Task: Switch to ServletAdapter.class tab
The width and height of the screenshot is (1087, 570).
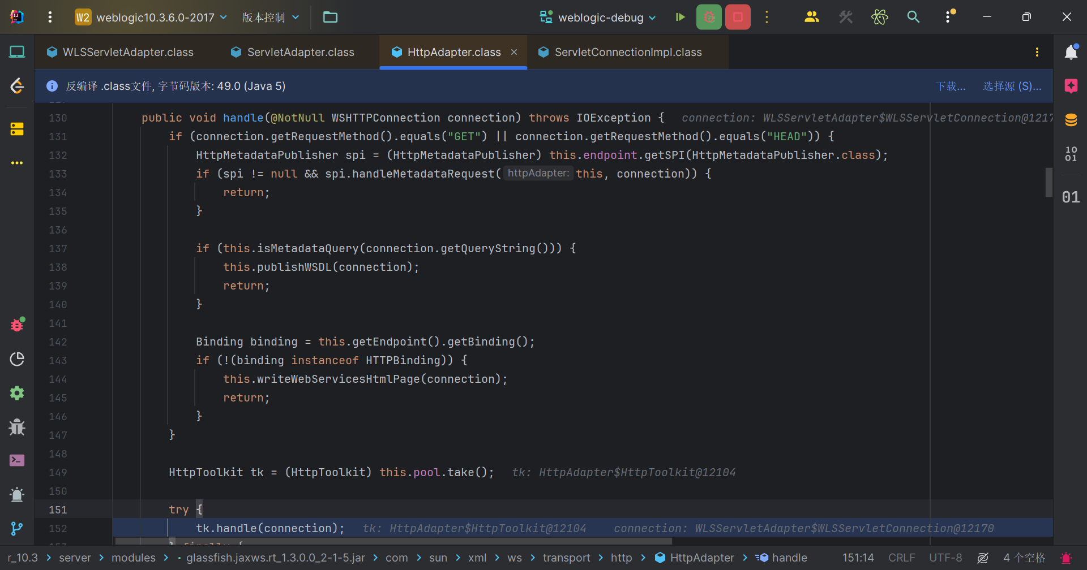Action: click(x=293, y=52)
